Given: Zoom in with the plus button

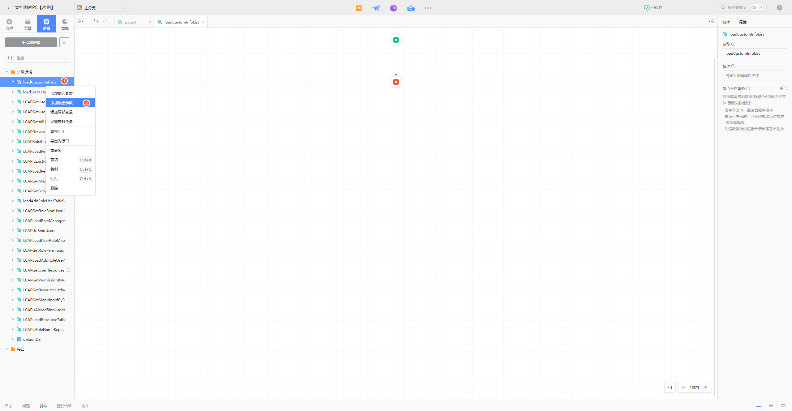Looking at the screenshot, I should (706, 387).
